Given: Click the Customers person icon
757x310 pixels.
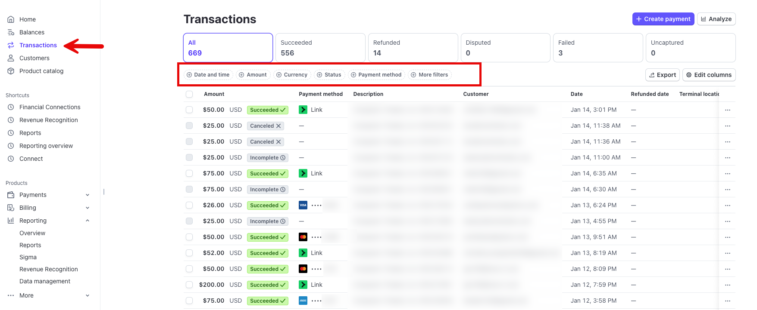Looking at the screenshot, I should [x=11, y=58].
